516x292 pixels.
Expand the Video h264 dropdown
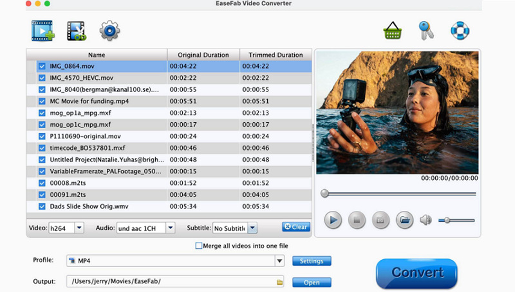(x=79, y=228)
